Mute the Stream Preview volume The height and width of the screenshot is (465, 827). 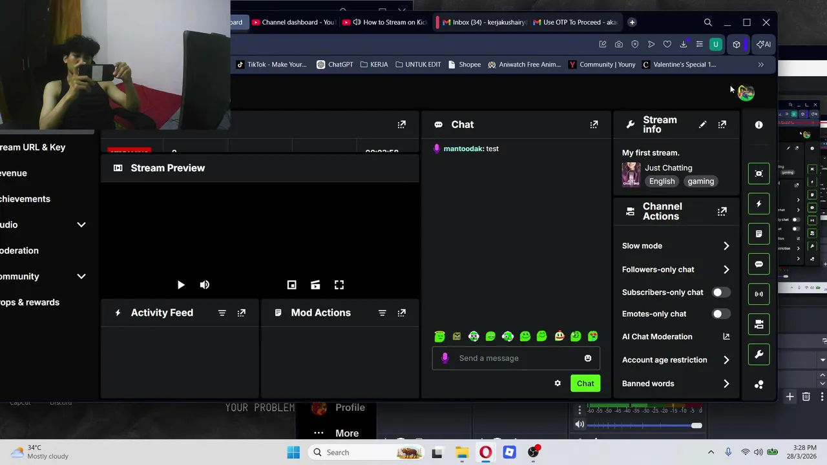coord(204,285)
